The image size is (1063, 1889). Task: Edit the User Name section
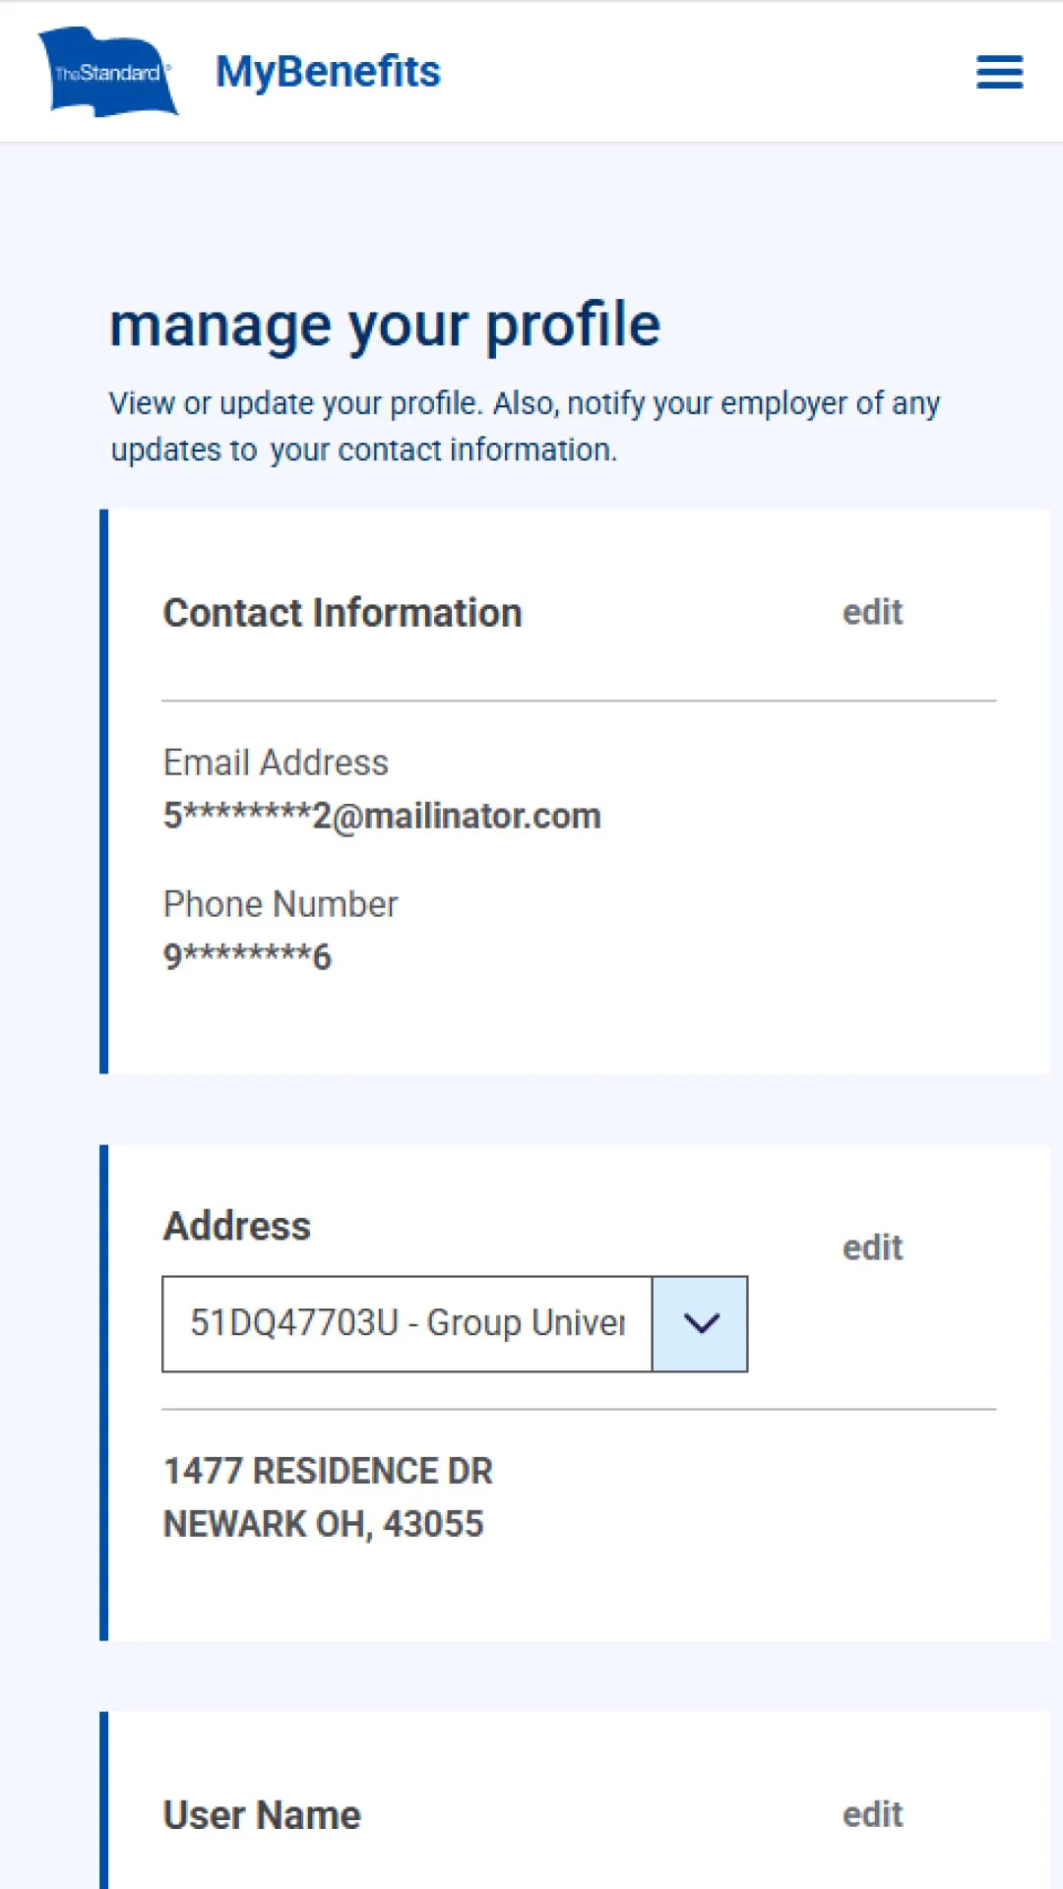click(872, 1814)
